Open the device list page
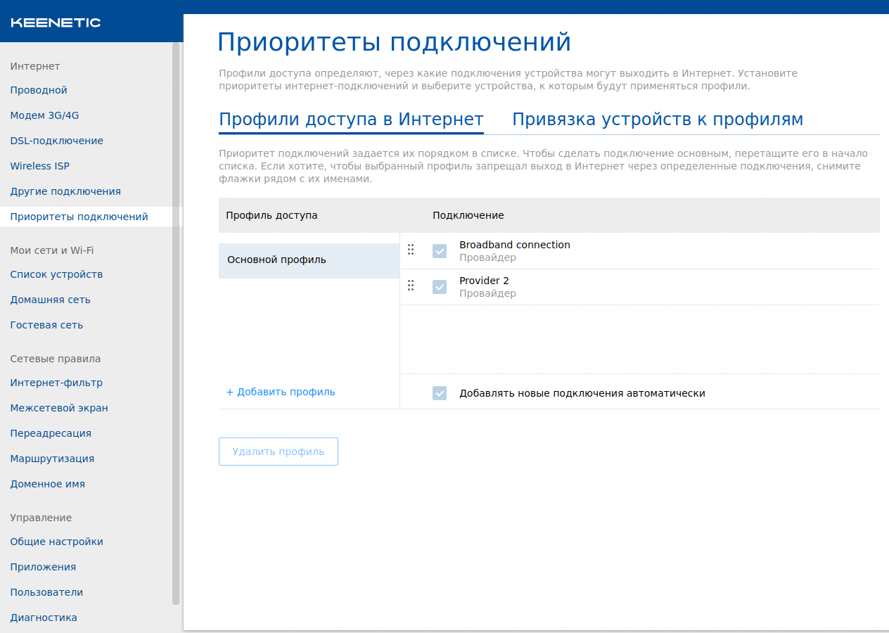889x633 pixels. click(56, 274)
